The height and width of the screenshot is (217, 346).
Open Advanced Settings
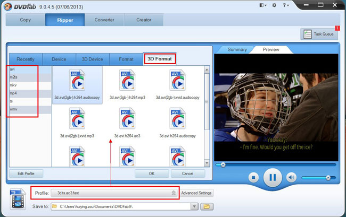coord(196,193)
